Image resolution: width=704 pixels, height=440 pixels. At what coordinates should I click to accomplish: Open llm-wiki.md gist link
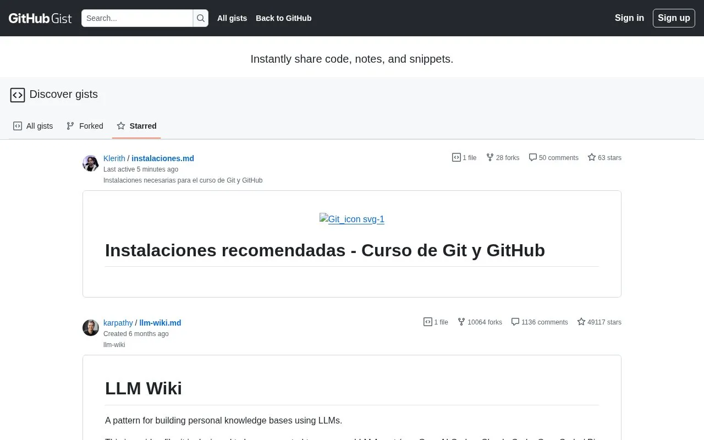pos(160,323)
